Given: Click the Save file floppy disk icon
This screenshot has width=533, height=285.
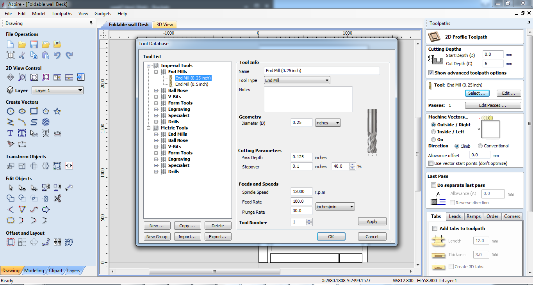Looking at the screenshot, I should tap(34, 44).
